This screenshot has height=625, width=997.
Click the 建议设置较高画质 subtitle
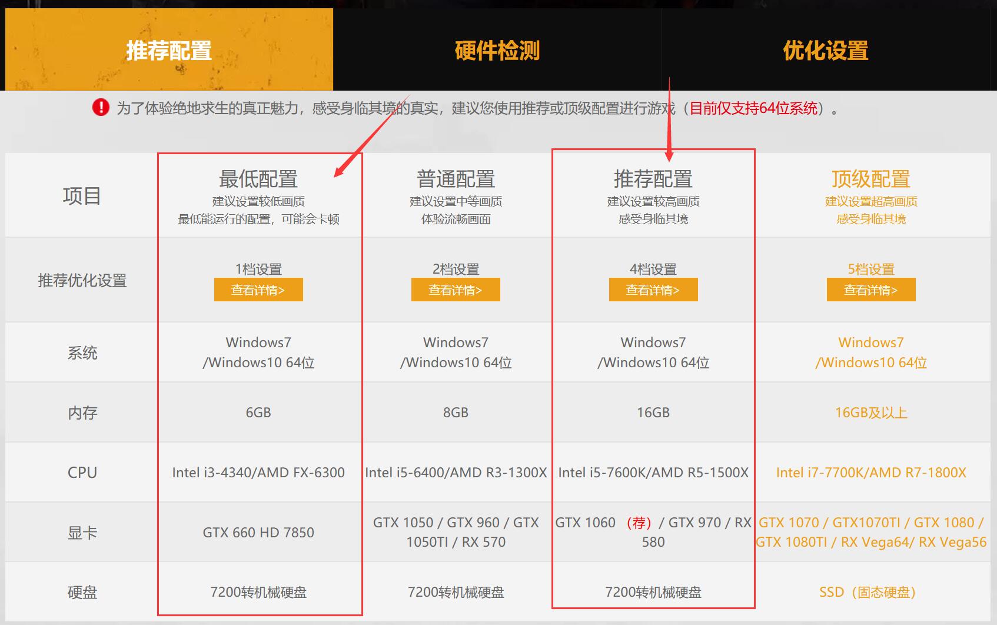[x=653, y=201]
